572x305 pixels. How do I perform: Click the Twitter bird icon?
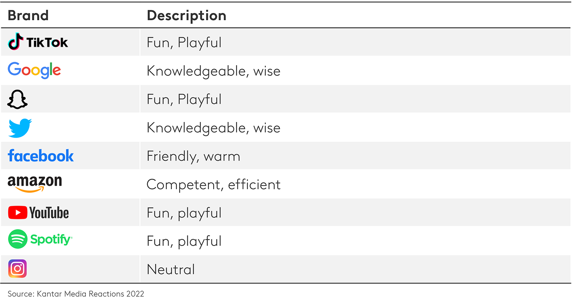pyautogui.click(x=20, y=128)
